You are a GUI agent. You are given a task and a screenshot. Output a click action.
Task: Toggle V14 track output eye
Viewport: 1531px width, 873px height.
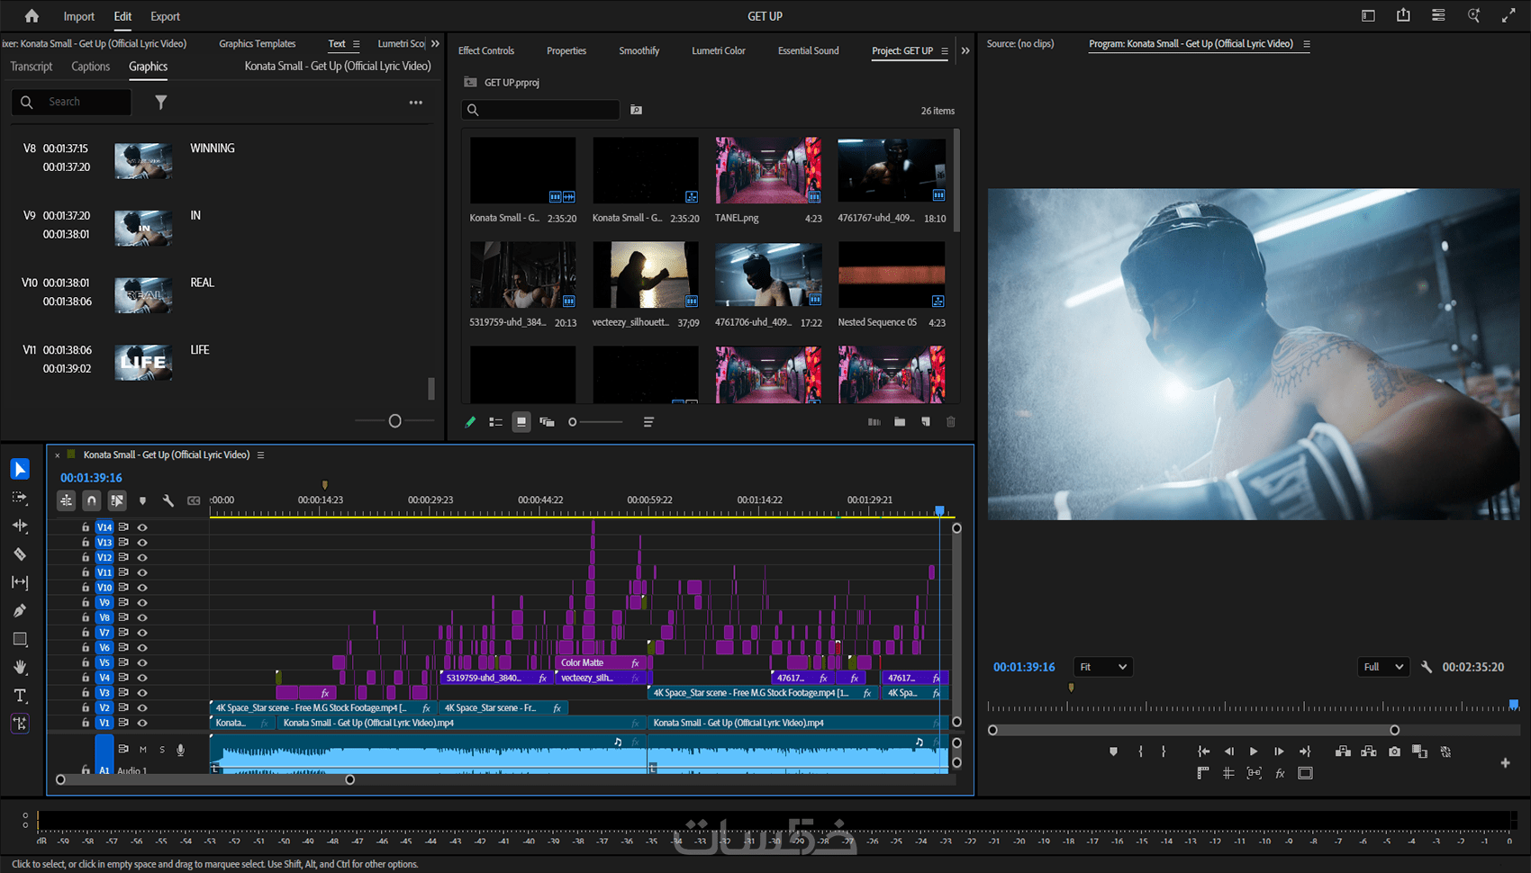tap(142, 527)
